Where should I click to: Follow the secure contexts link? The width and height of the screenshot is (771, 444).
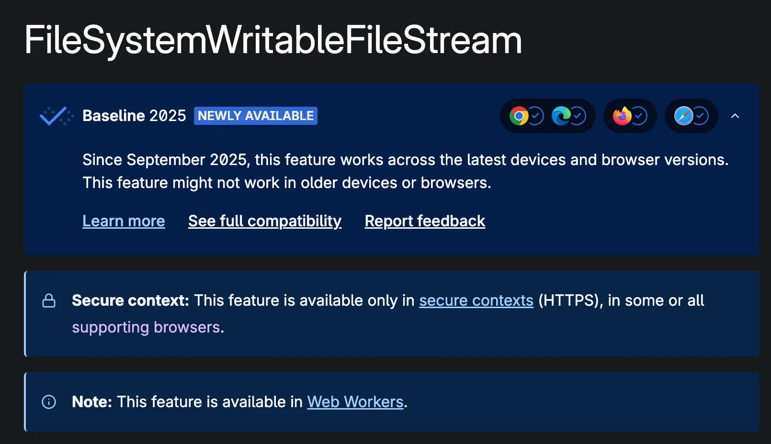point(476,300)
